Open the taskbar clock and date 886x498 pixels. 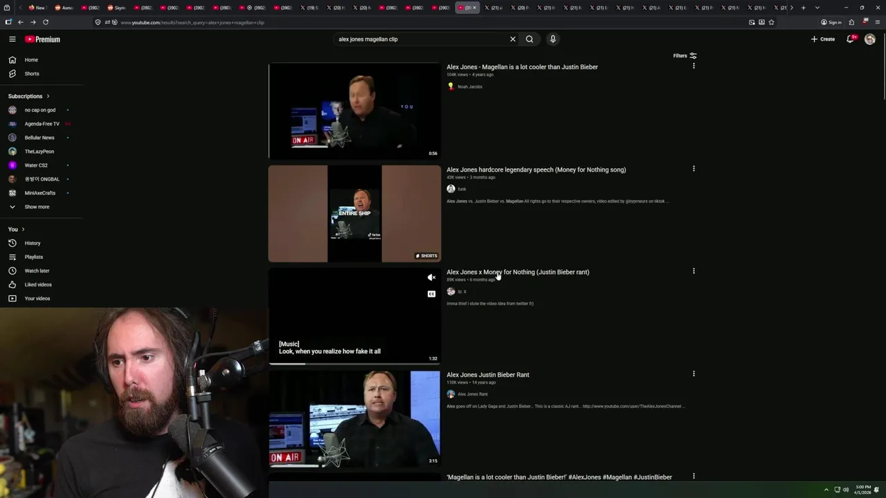coord(863,490)
